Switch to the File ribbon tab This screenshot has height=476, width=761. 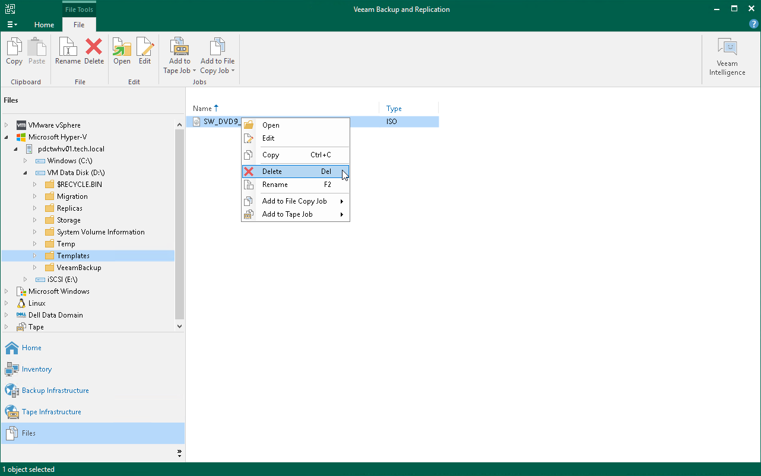pos(79,25)
